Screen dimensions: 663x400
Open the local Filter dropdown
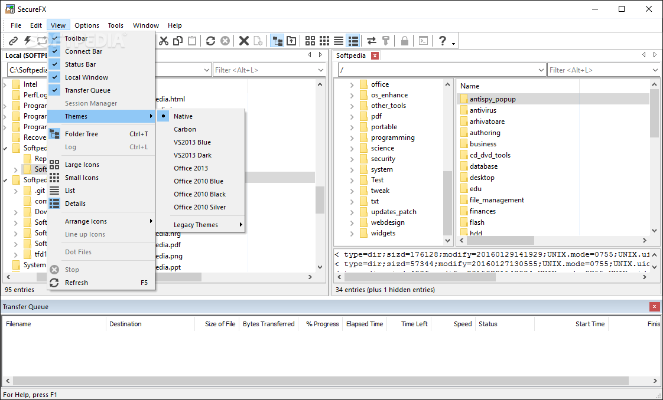(x=320, y=70)
